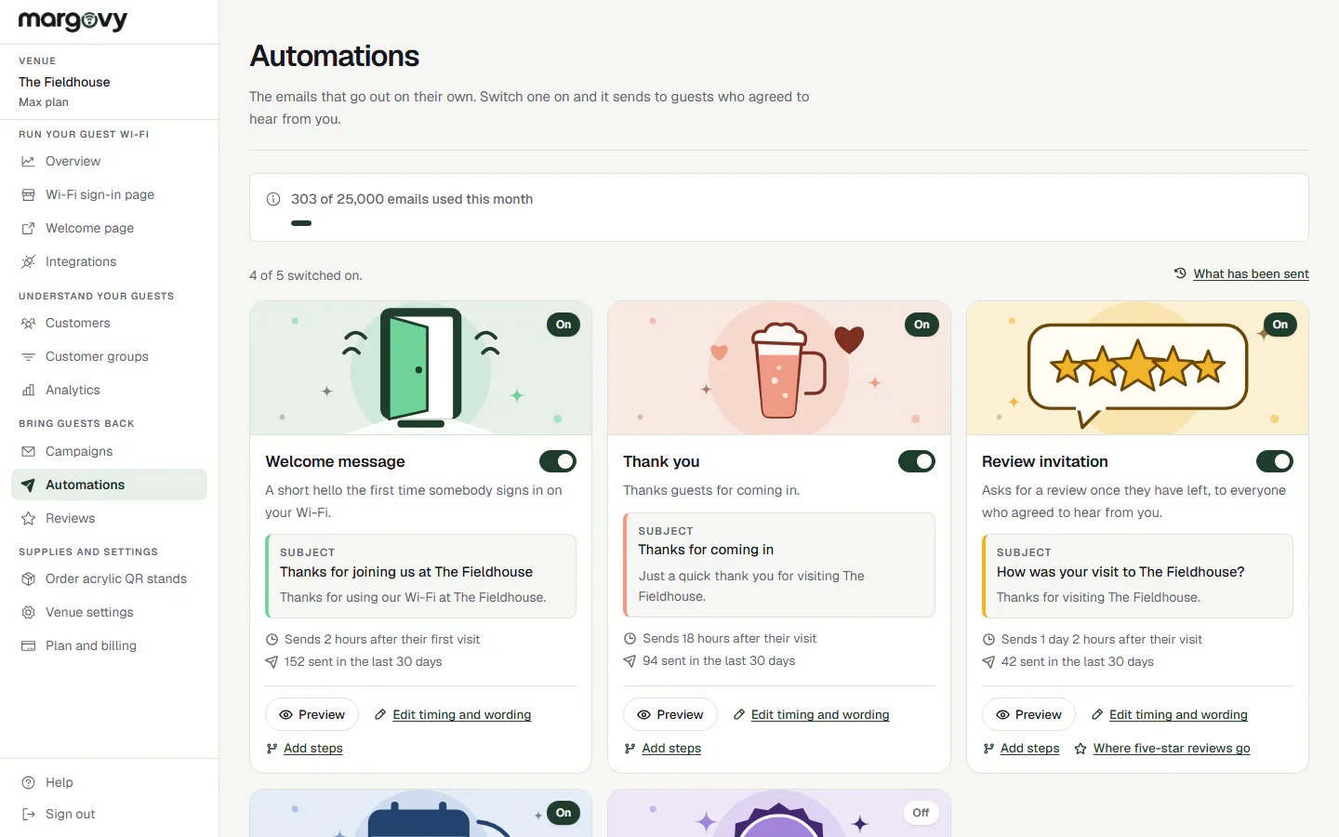
Task: Click "The Fieldhouse" venue name
Action: (x=64, y=82)
